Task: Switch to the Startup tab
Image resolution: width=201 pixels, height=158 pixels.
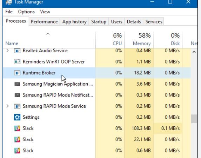Action: pos(99,21)
